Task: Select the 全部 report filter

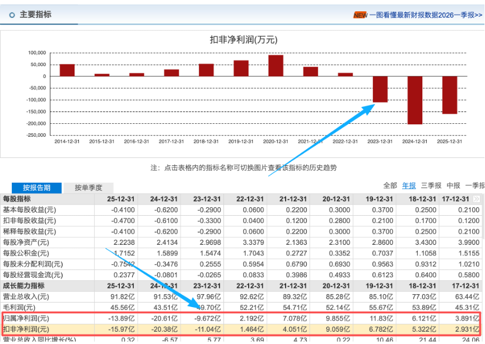Action: pos(390,185)
